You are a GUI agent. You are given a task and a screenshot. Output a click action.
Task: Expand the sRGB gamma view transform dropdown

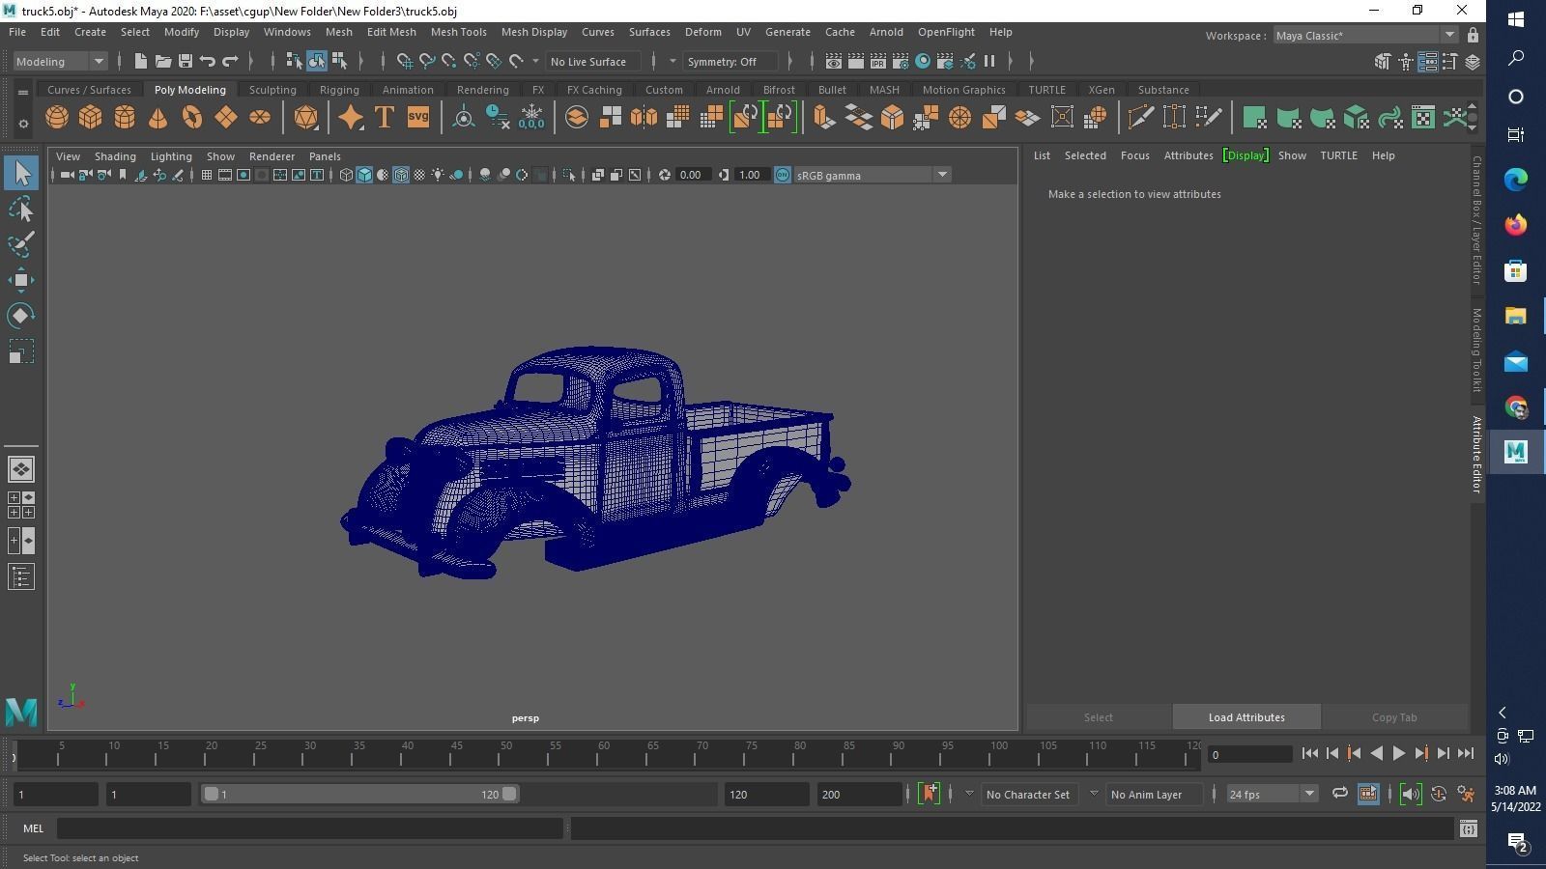click(x=941, y=175)
